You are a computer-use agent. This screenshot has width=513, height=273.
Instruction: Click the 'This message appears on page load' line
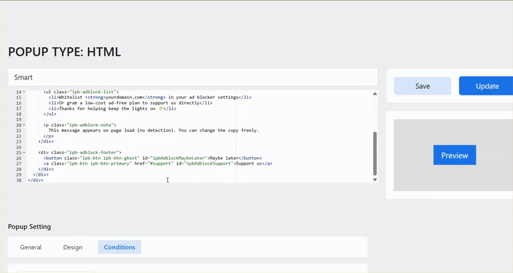pyautogui.click(x=153, y=131)
